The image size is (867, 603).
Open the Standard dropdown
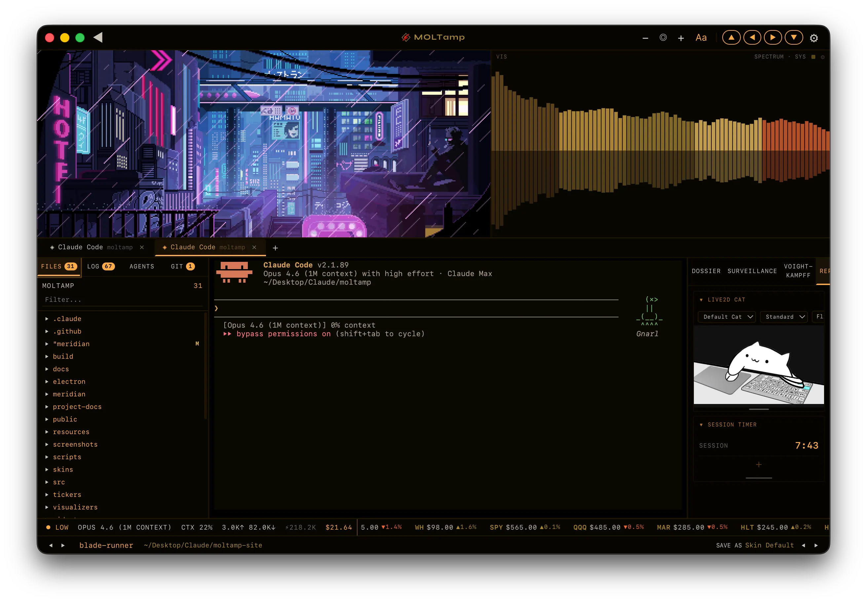[784, 317]
